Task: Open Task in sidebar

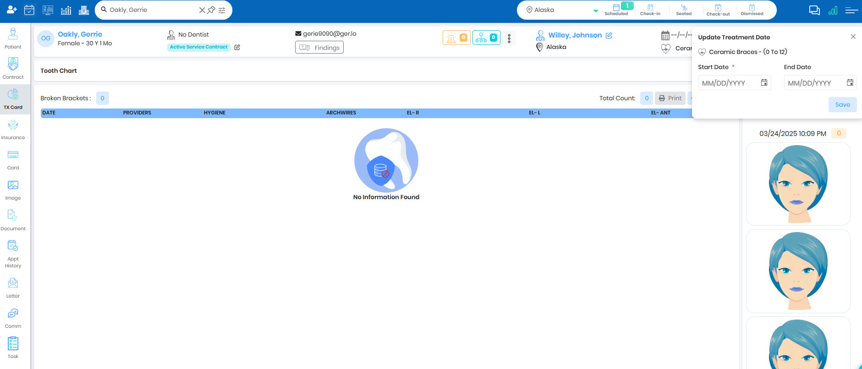Action: (x=13, y=348)
